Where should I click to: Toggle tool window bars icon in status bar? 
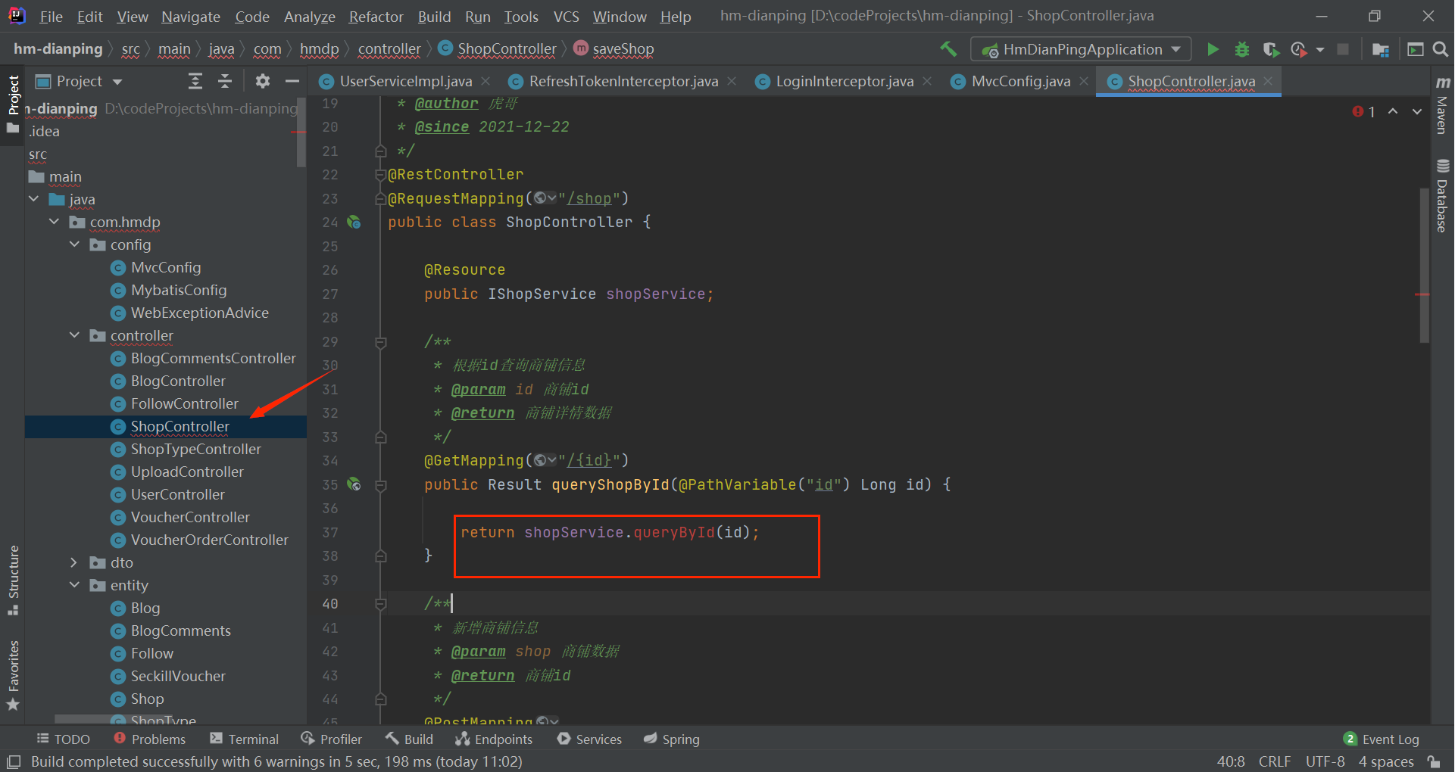(x=13, y=761)
